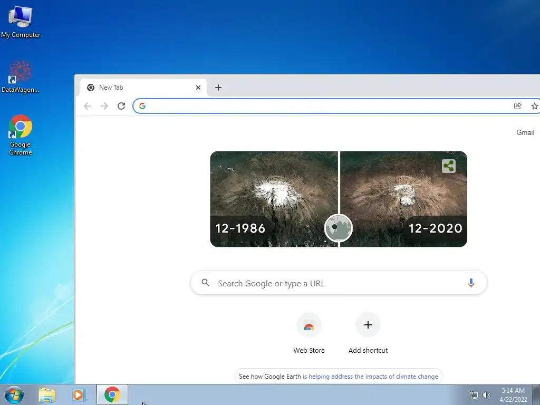Click the Add shortcut button

coord(368,334)
